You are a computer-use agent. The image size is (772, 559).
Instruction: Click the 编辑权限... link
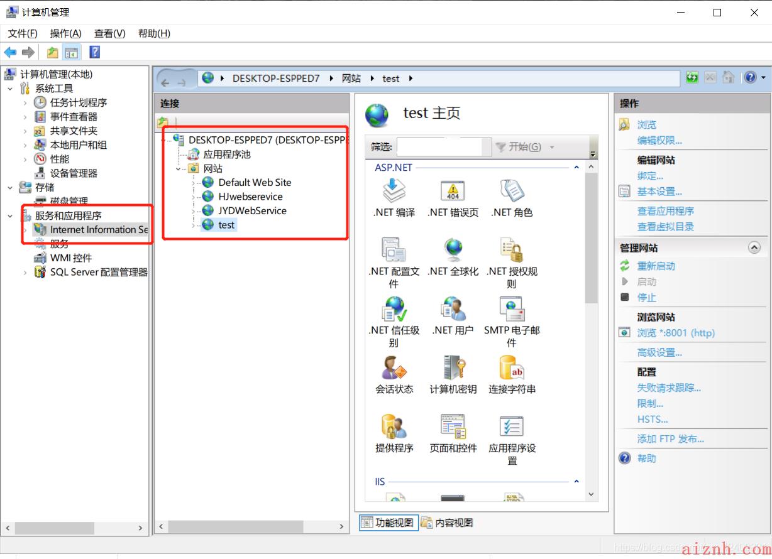coord(659,141)
